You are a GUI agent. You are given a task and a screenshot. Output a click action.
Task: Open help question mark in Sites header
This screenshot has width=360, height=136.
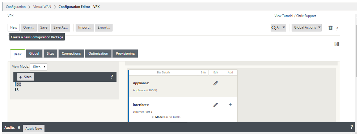pyautogui.click(x=111, y=77)
